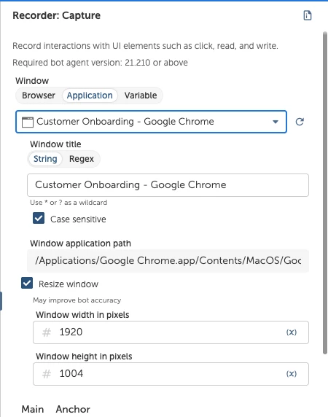Image resolution: width=328 pixels, height=417 pixels.
Task: Click the window icon in dropdown
Action: tap(28, 122)
